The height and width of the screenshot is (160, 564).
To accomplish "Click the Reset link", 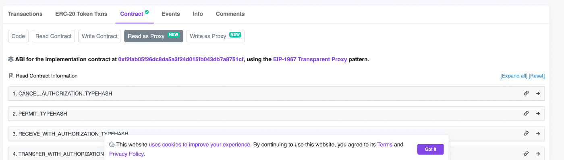I will coord(537,76).
